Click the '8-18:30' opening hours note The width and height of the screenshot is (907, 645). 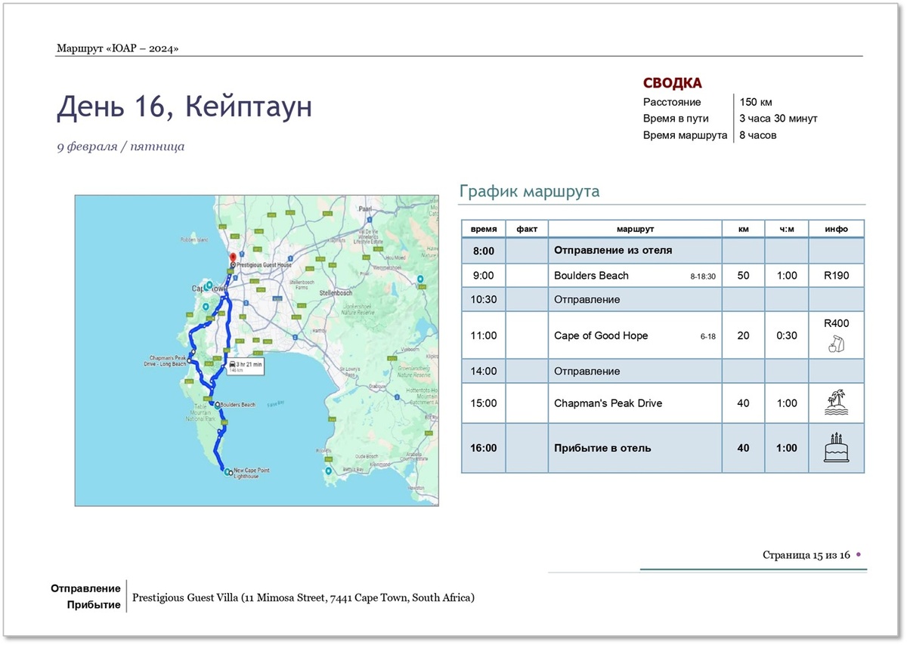coord(703,277)
